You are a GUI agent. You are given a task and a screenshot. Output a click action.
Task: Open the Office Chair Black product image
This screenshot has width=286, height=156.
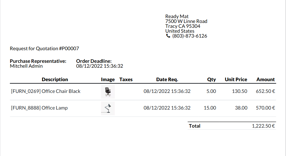(108, 92)
